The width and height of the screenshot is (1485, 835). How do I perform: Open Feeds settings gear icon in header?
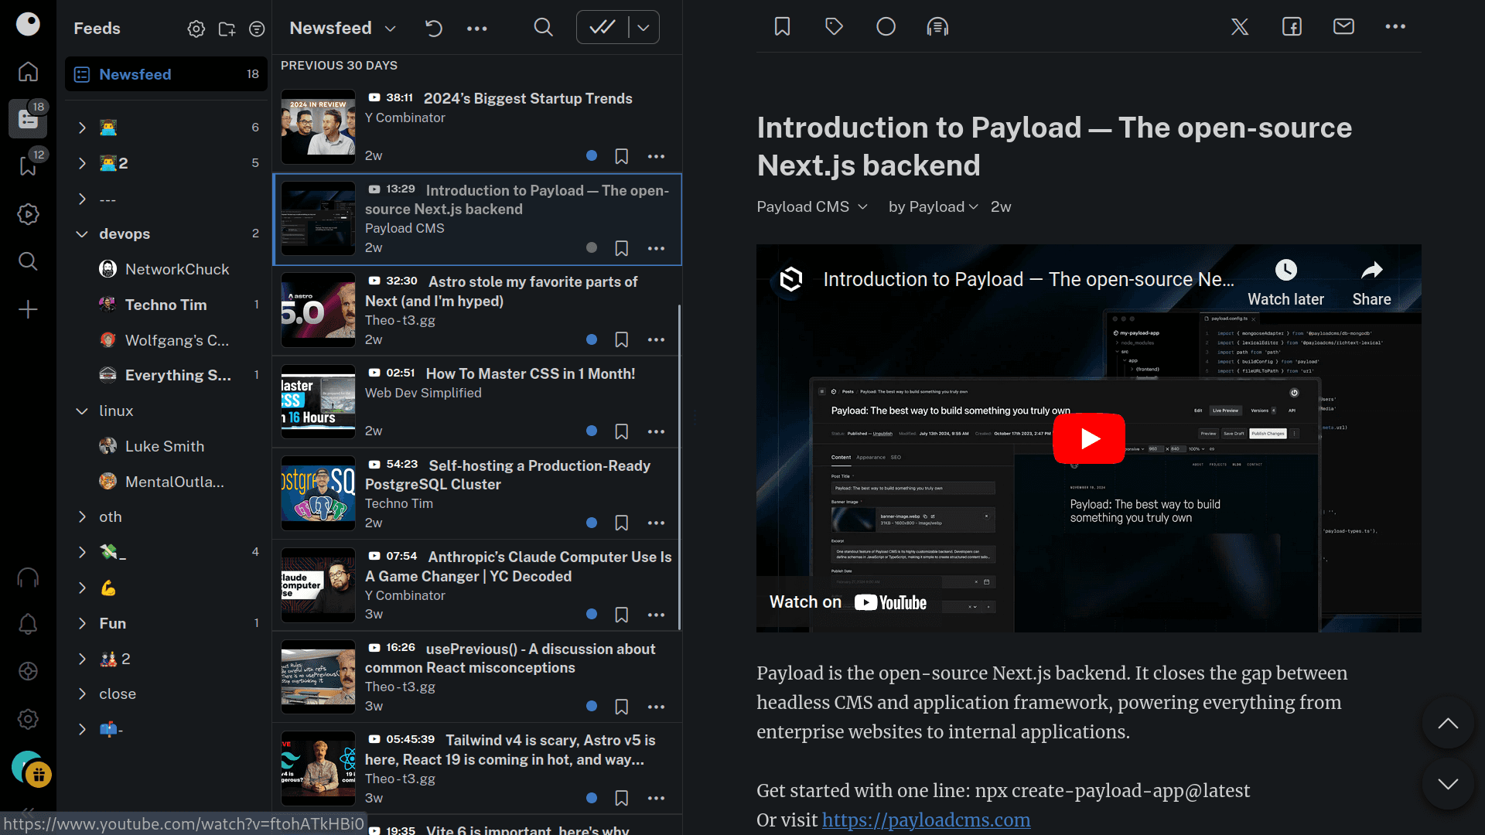click(196, 29)
